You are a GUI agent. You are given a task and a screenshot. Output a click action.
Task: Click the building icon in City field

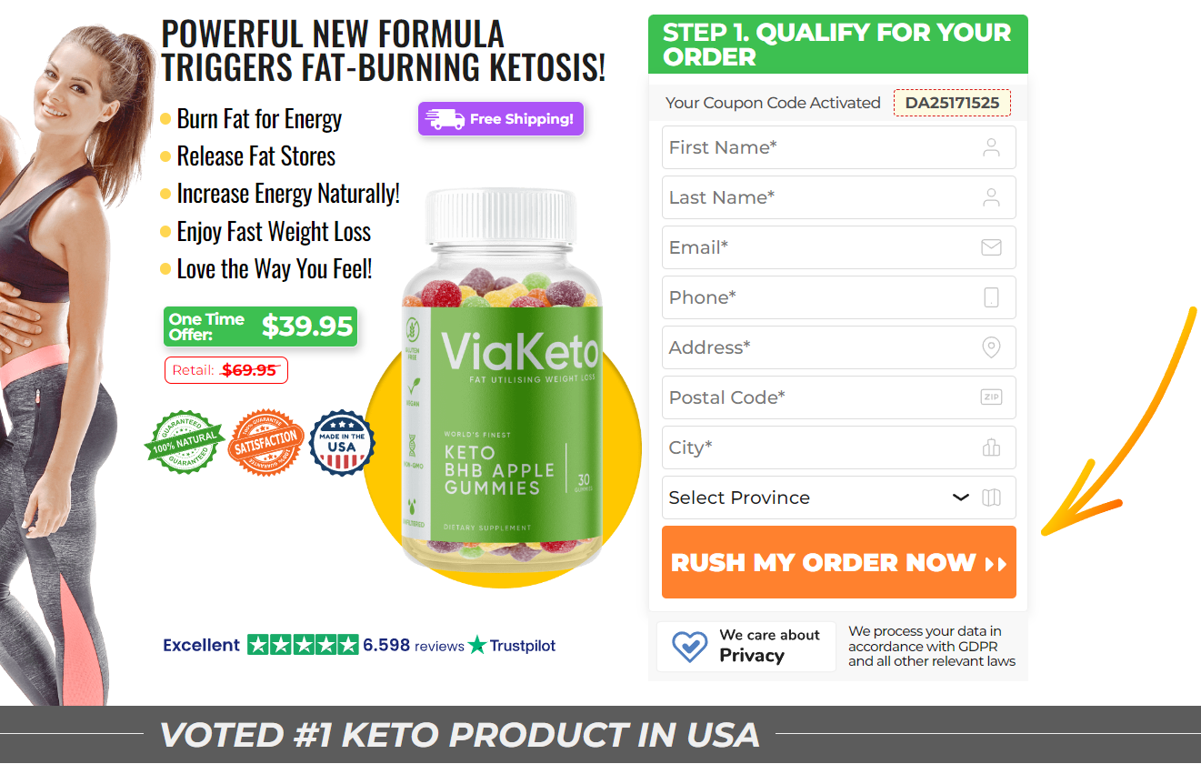991,447
